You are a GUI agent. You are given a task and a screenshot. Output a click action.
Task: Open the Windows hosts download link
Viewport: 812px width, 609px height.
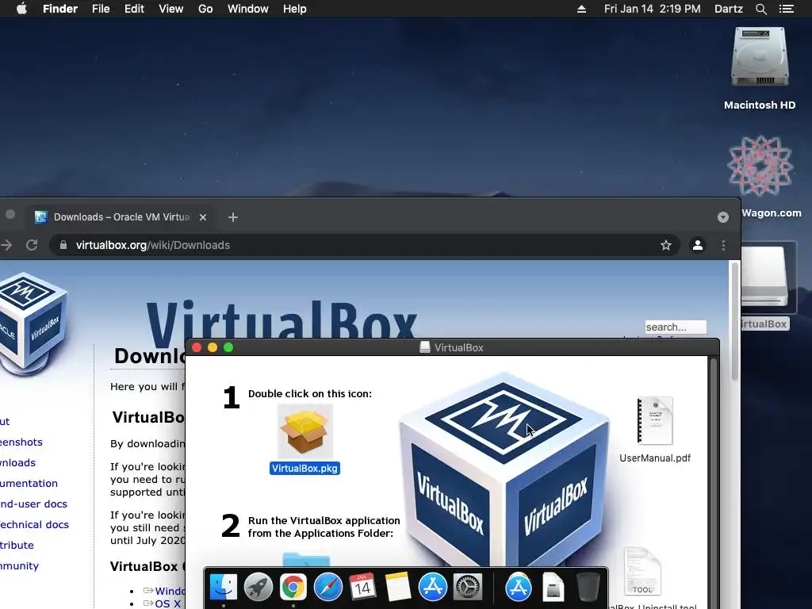pyautogui.click(x=170, y=591)
